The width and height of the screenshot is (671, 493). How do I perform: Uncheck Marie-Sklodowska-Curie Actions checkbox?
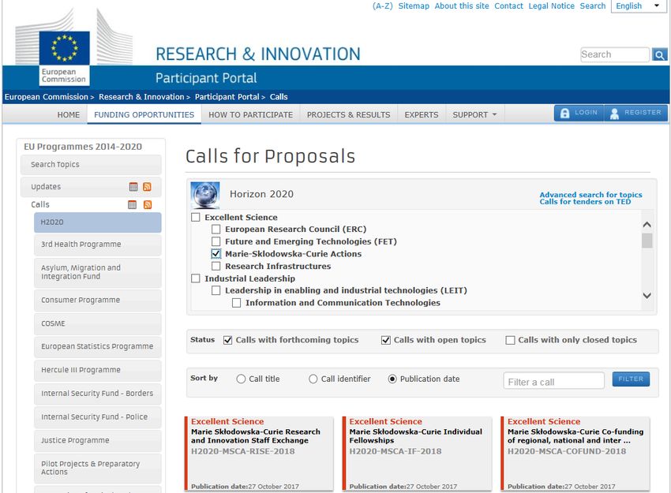(x=216, y=254)
